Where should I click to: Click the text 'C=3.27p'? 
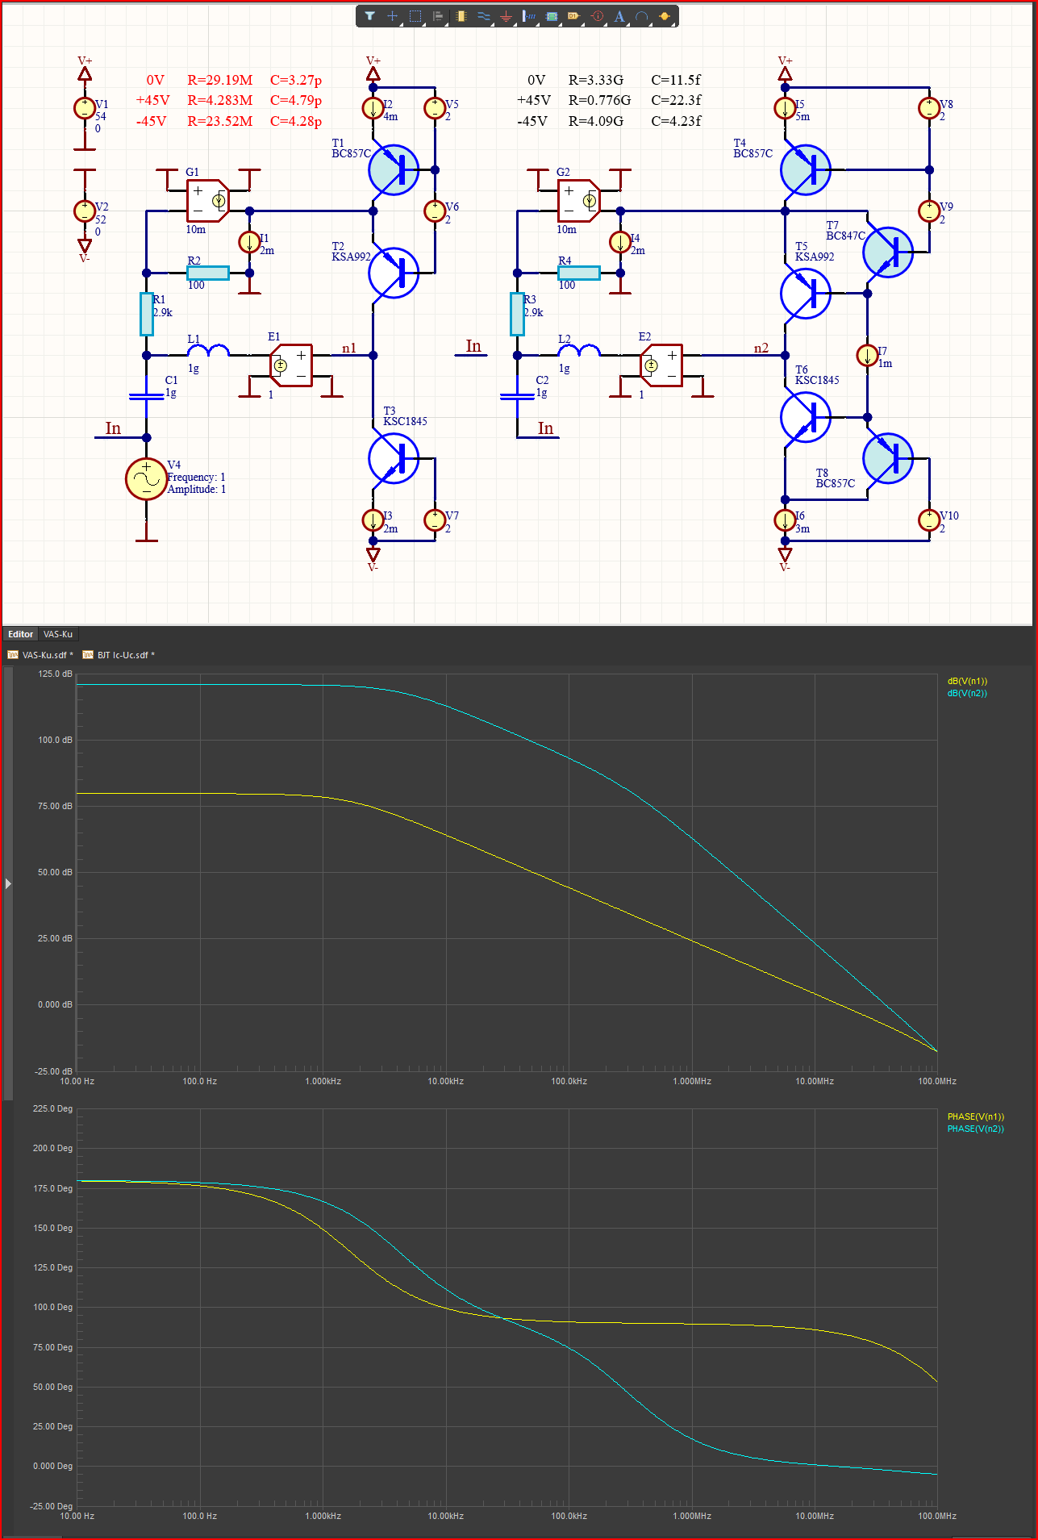coord(296,80)
